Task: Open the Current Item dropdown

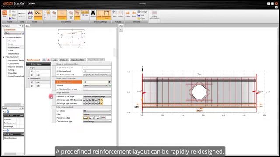Action: click(x=13, y=33)
